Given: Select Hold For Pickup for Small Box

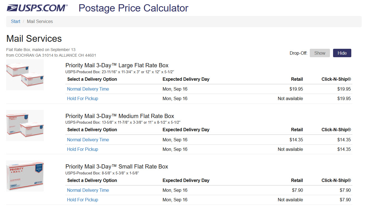Looking at the screenshot, I should 82,200.
